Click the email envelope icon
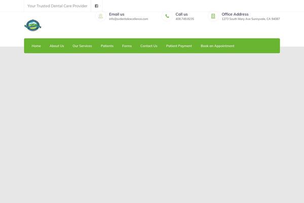The image size is (304, 203). 101,16
